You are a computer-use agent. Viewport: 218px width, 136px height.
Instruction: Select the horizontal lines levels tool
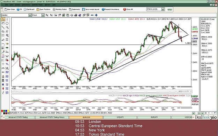(7, 40)
